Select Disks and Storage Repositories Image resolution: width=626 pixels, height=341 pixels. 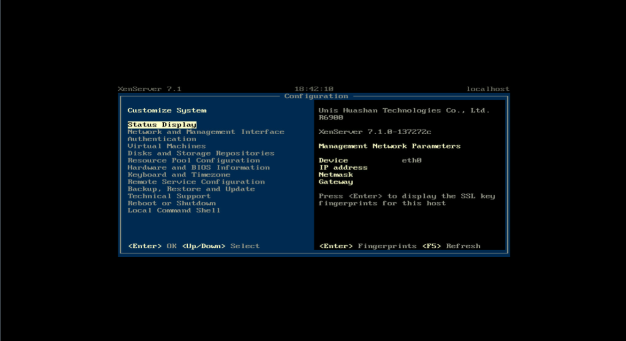(201, 153)
